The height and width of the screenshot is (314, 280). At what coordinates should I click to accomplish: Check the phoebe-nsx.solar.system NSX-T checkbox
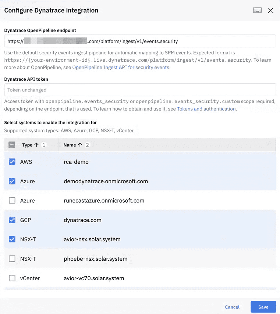pyautogui.click(x=12, y=259)
